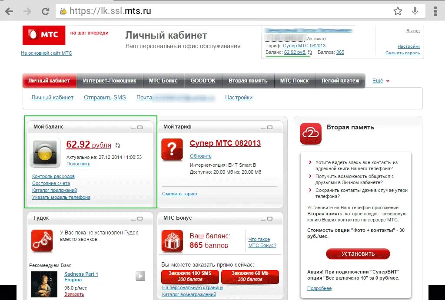Open the Подробнее link
This screenshot has width=445, height=300.
click(x=319, y=288)
